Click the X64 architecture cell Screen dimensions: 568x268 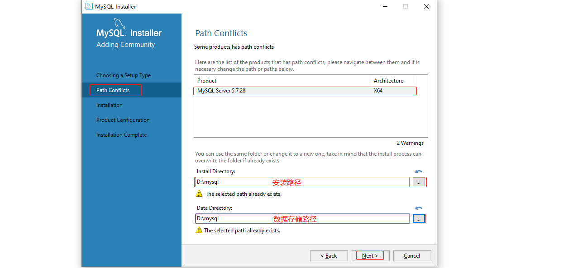[x=378, y=91]
